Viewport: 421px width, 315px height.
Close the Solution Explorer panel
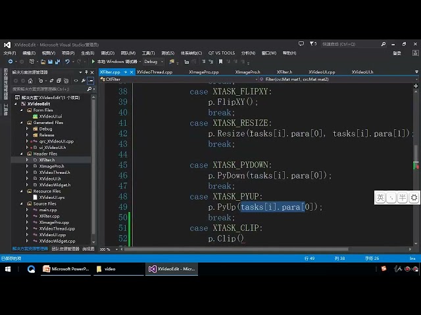coord(92,72)
